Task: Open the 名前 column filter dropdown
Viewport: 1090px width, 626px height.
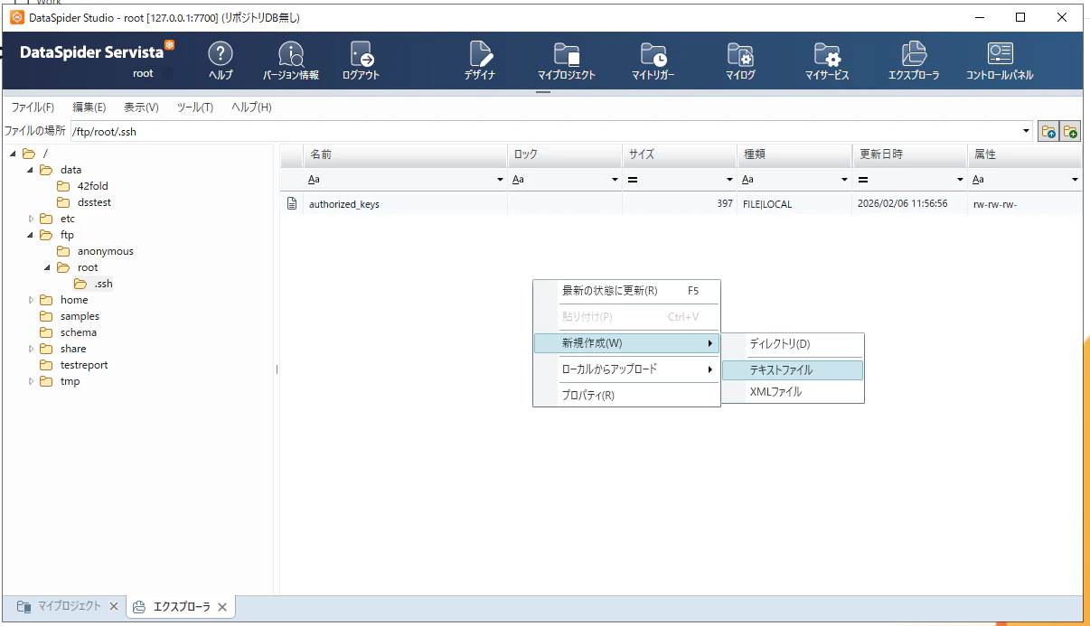Action: point(501,180)
